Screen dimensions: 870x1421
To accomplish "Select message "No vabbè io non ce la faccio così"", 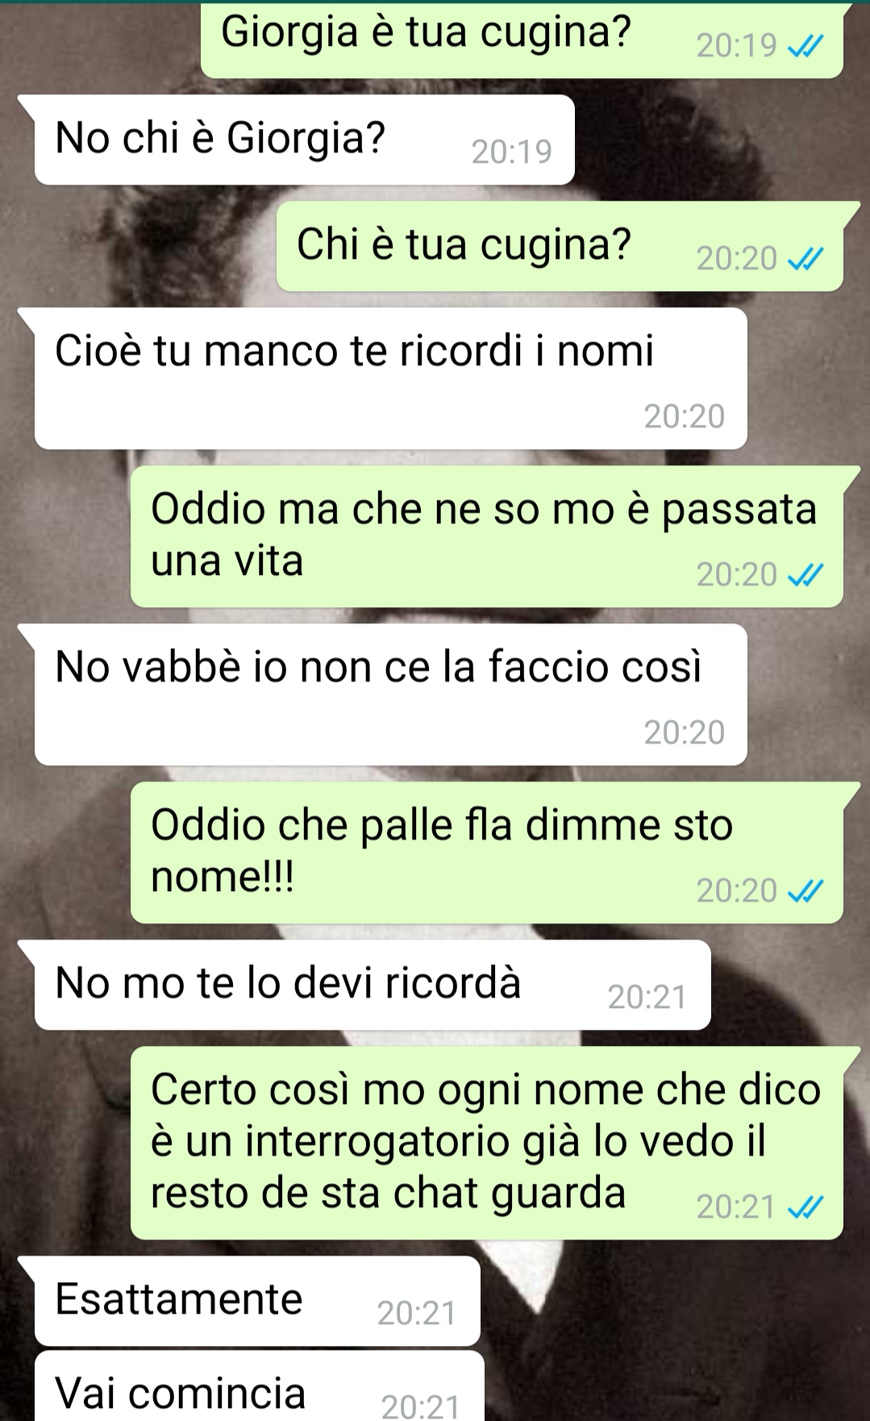I will (x=390, y=694).
